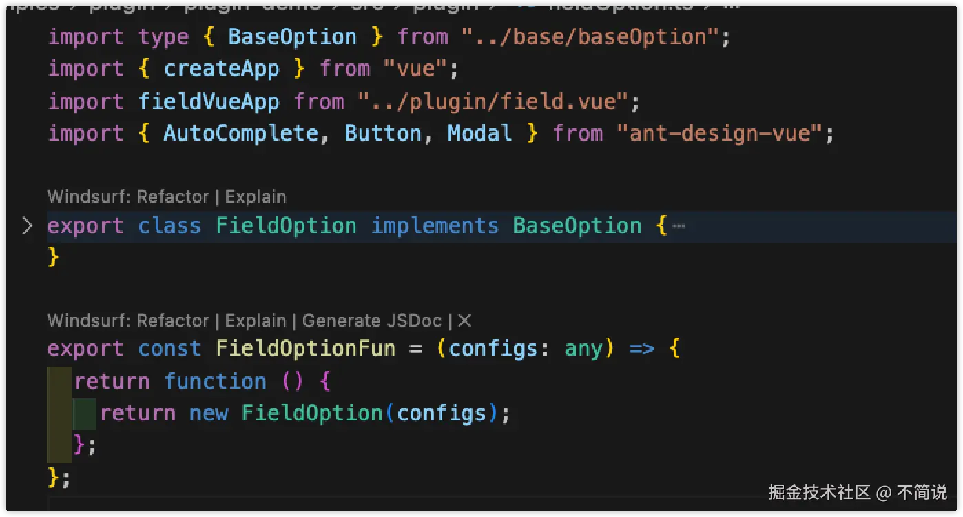Click the AutoComplete import name
Image resolution: width=963 pixels, height=517 pixels.
(240, 133)
